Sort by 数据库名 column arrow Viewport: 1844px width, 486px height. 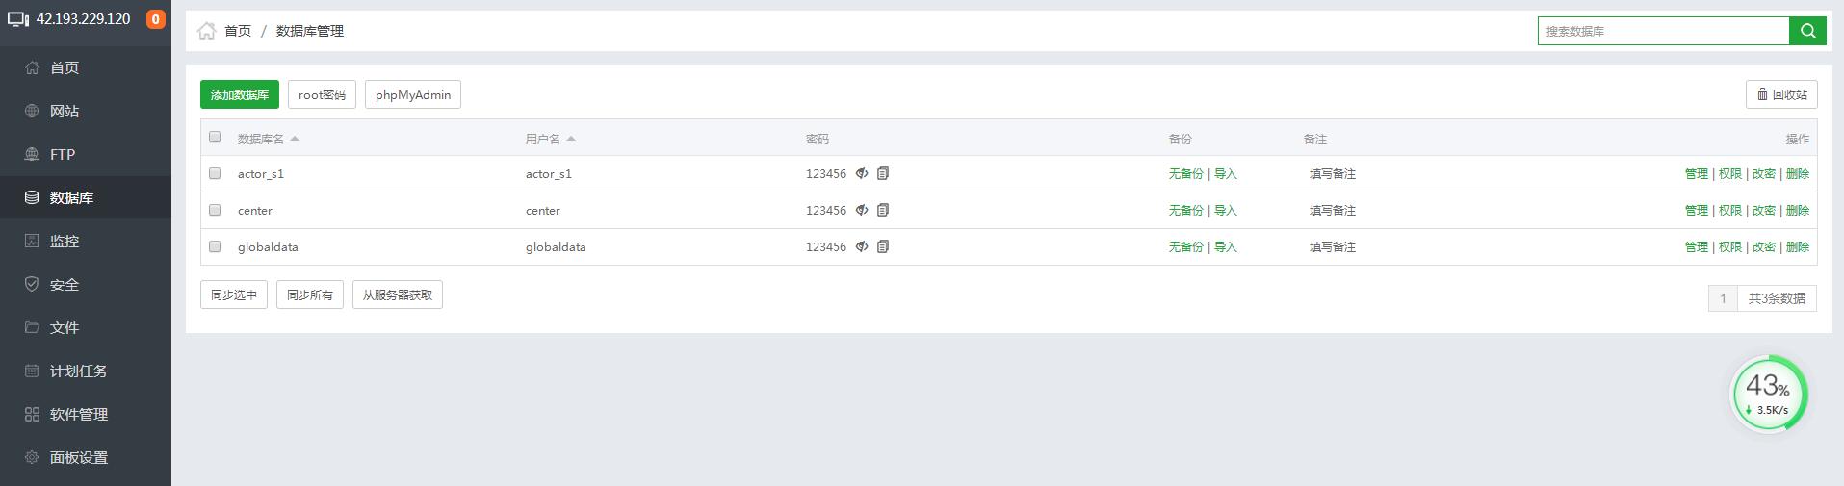[295, 139]
